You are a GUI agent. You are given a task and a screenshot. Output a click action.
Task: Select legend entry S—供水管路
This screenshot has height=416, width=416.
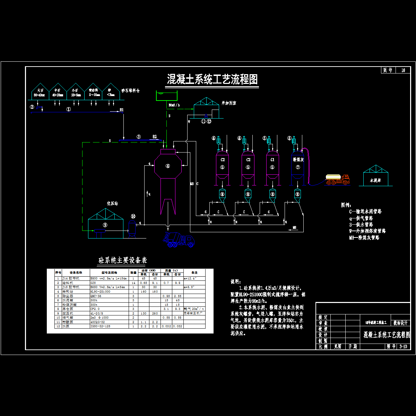(361, 225)
